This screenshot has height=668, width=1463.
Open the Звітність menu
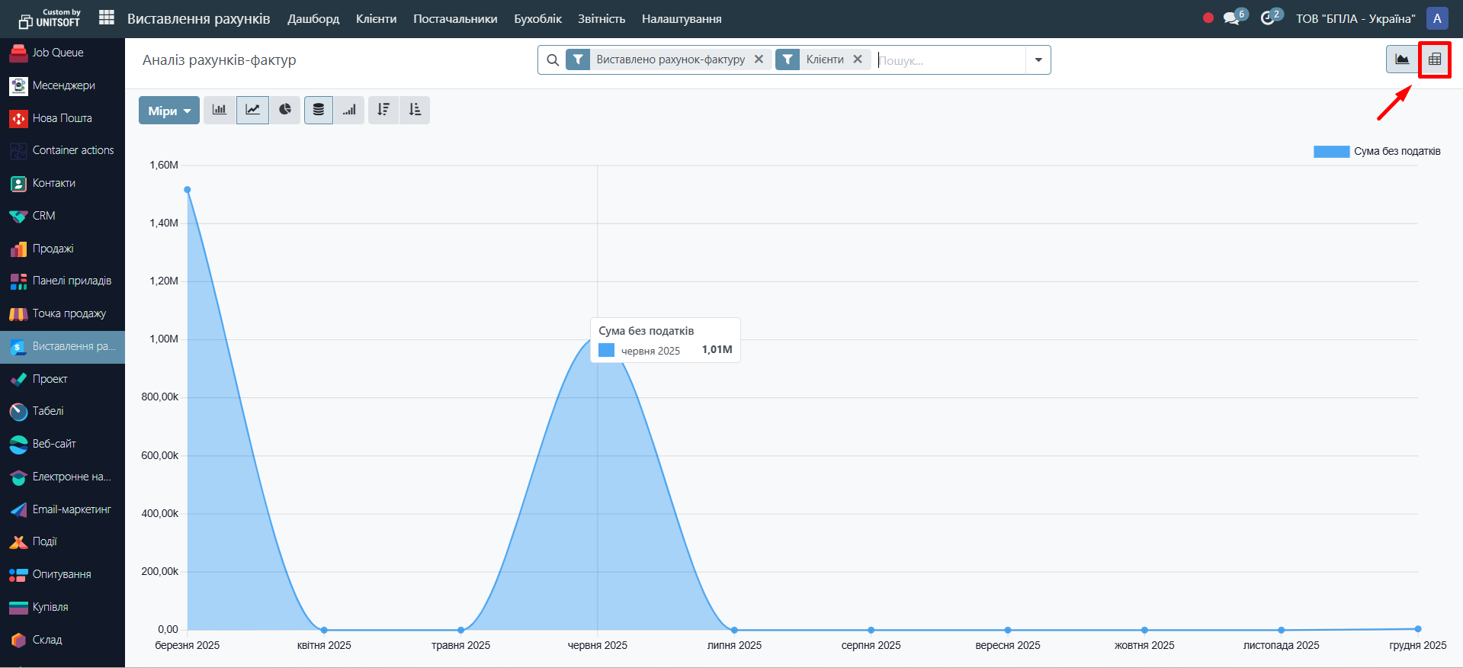[601, 18]
